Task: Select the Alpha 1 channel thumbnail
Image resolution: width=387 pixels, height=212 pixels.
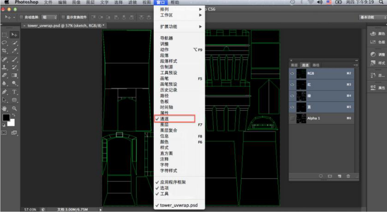Action: [301, 118]
